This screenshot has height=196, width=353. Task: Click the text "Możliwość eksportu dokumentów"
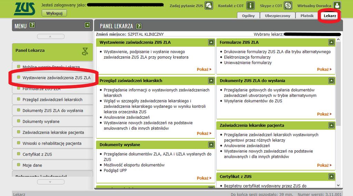click(134, 165)
